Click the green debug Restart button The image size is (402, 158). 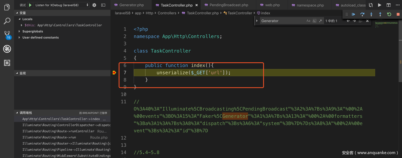389,15
